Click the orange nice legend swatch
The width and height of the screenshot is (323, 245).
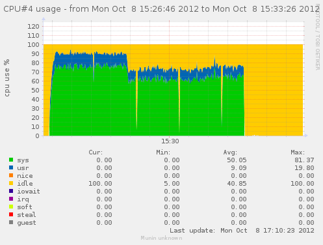point(11,175)
